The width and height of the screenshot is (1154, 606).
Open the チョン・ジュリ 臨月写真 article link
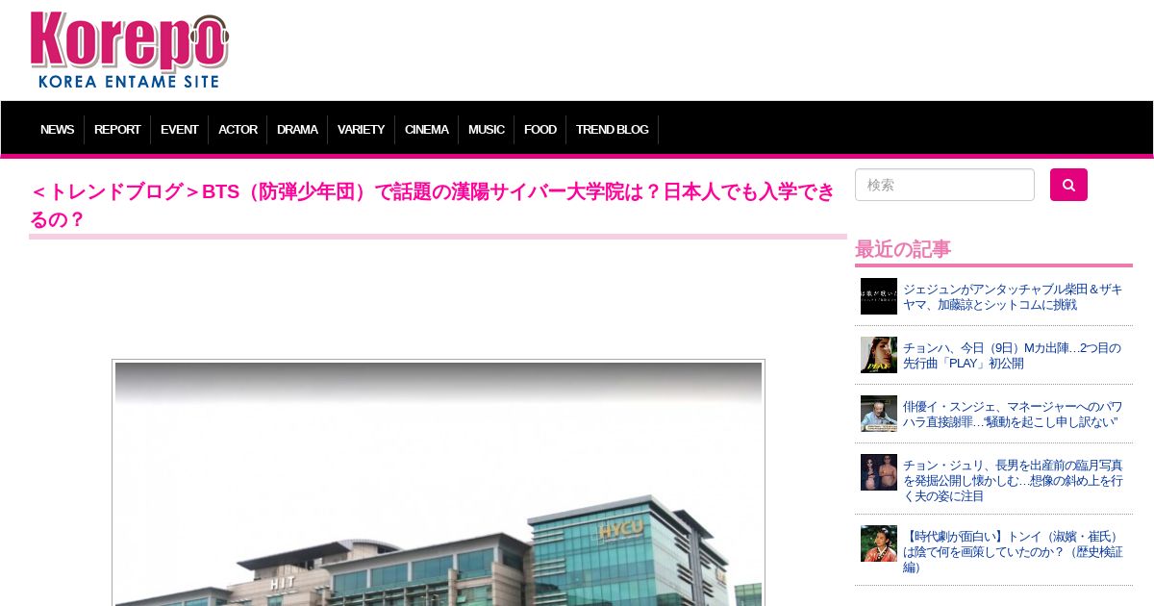pyautogui.click(x=1013, y=480)
